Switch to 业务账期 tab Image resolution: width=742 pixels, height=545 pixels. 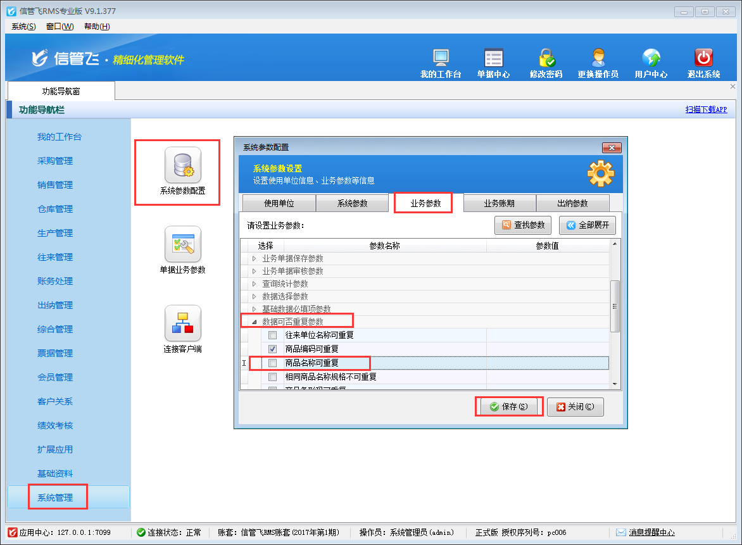500,204
